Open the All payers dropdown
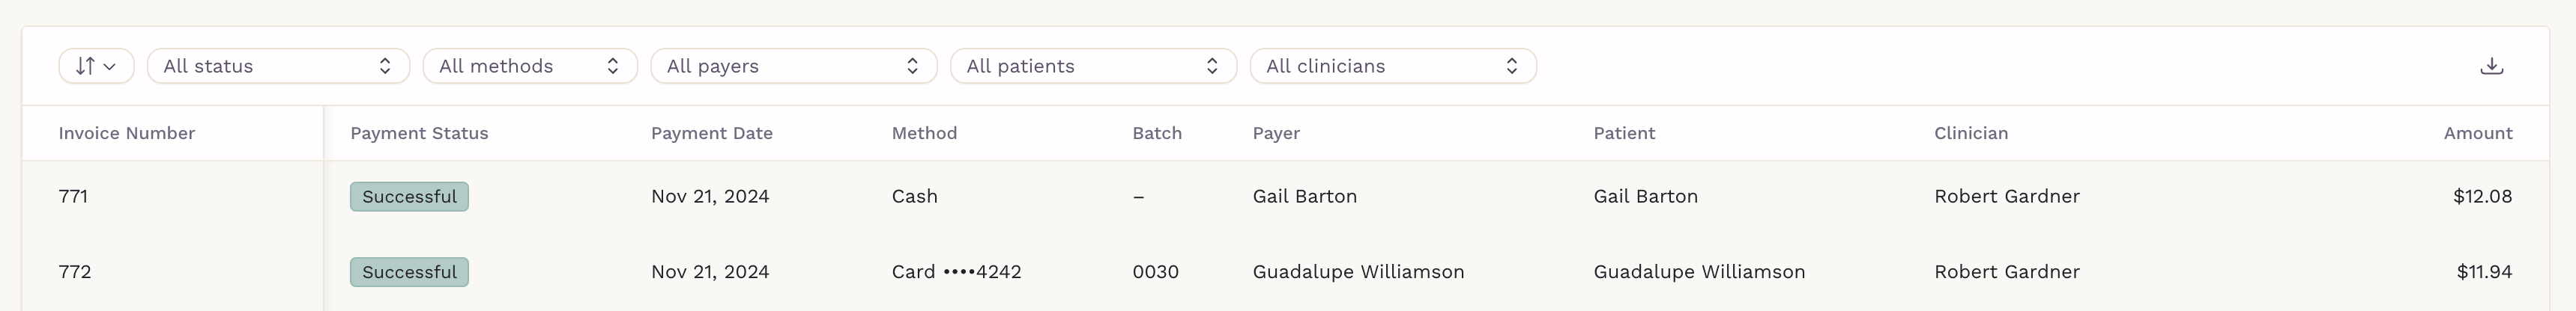The width and height of the screenshot is (2576, 311). tap(794, 66)
